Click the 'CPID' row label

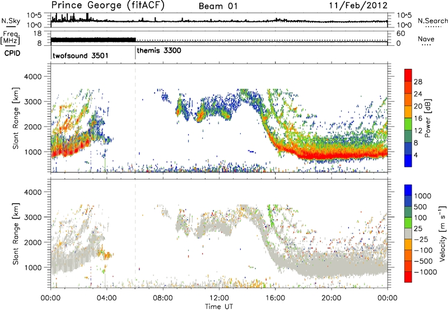12,53
